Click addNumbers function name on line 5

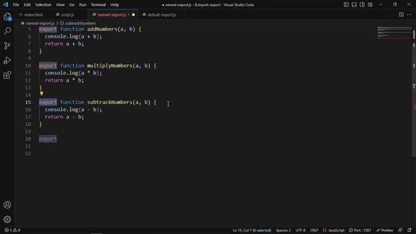coord(102,29)
